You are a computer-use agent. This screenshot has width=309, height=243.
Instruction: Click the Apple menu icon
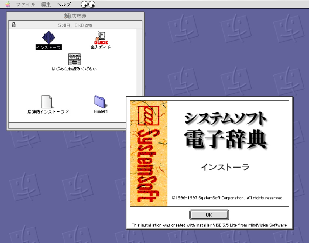pyautogui.click(x=8, y=4)
